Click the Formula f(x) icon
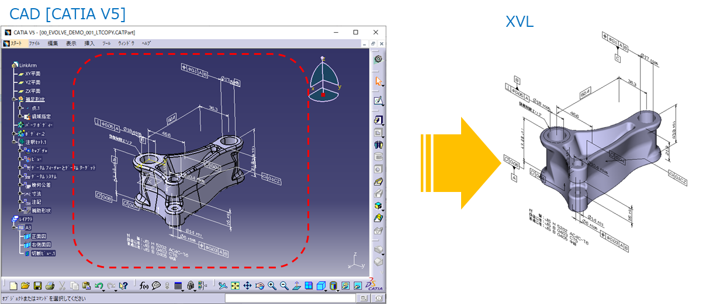 click(x=144, y=285)
